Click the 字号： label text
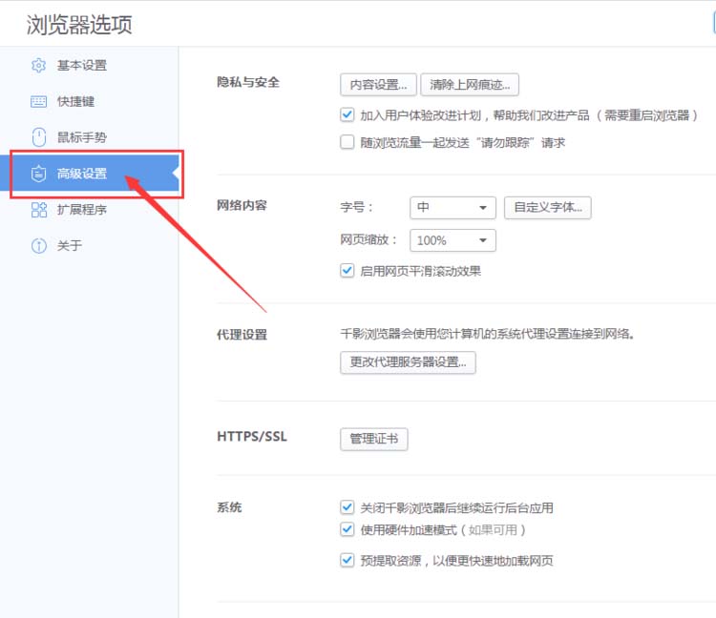Screen dimensions: 716x618 point(356,207)
